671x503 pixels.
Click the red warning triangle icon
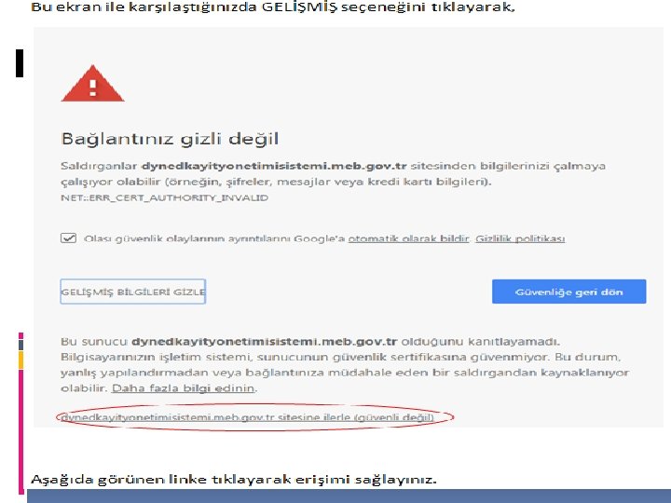coord(92,84)
